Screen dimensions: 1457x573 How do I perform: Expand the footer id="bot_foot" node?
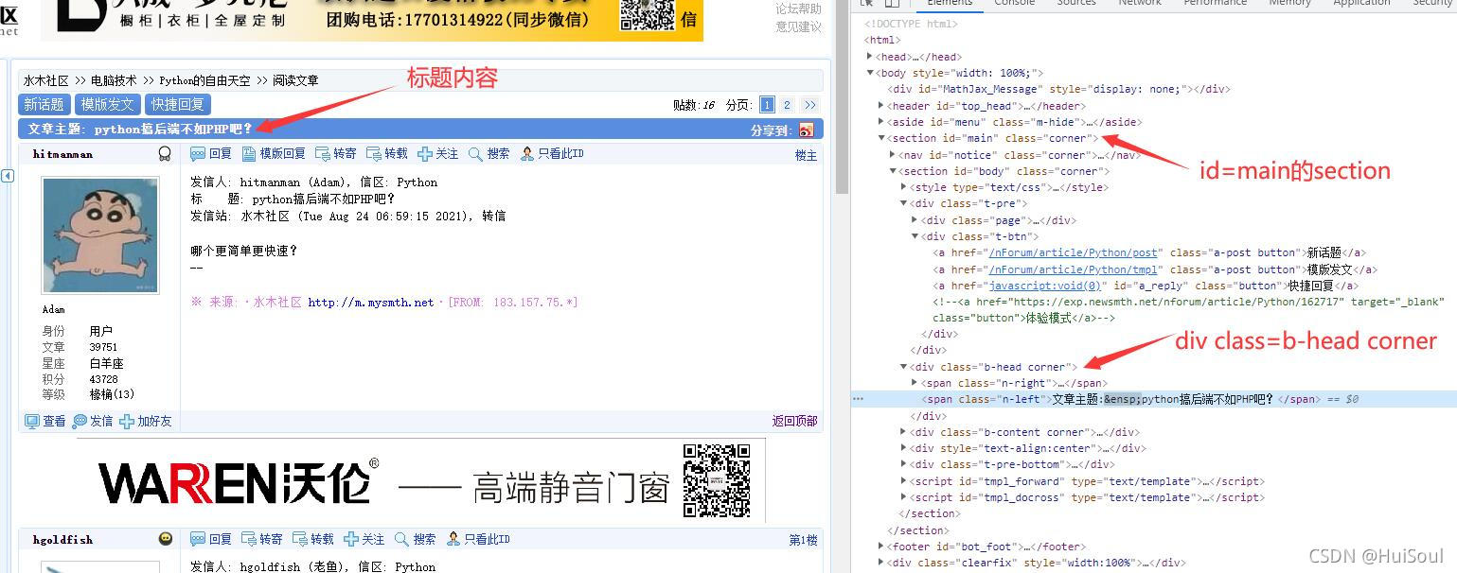coord(881,547)
